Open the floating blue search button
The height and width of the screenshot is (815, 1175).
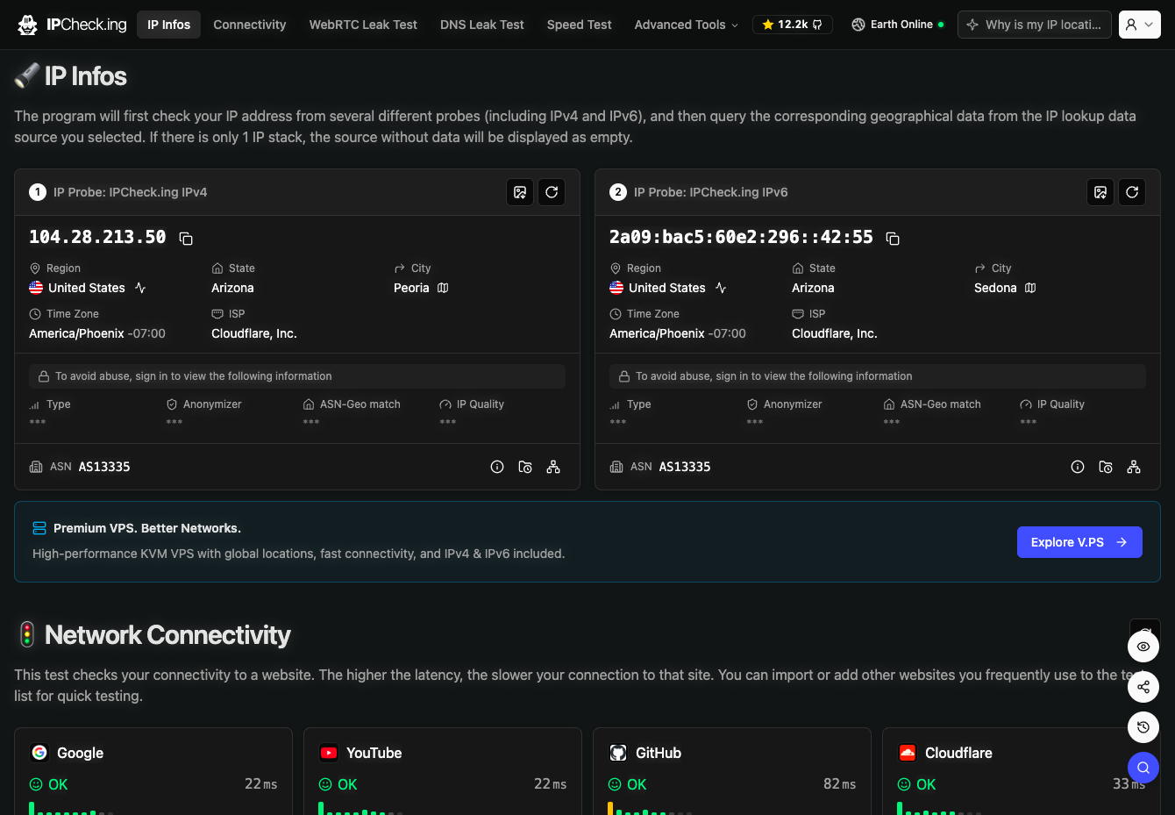coord(1143,768)
